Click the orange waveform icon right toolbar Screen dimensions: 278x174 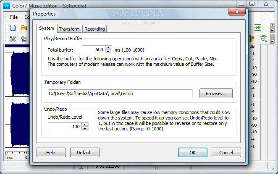pos(252,39)
